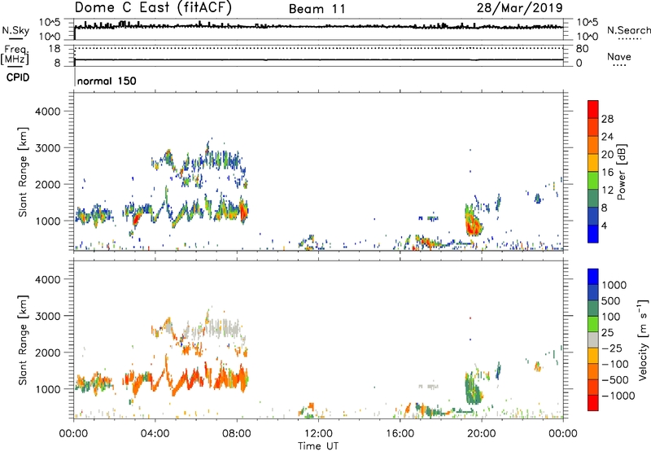Click the 'CPID' label
This screenshot has width=651, height=451.
pyautogui.click(x=18, y=77)
